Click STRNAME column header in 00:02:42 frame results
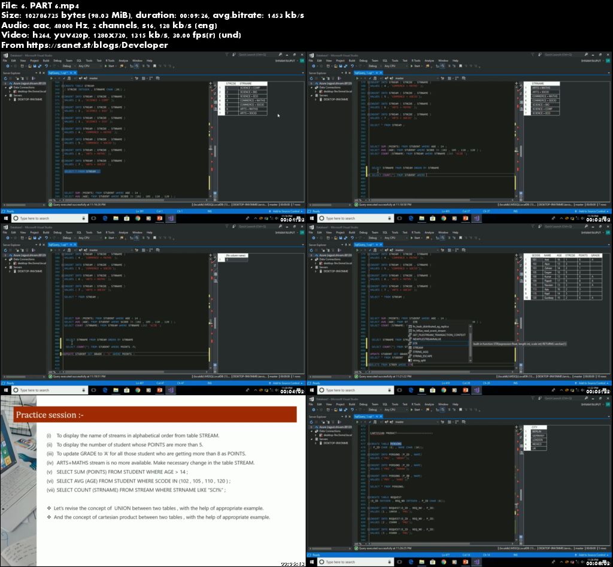The image size is (613, 567). pos(545,83)
